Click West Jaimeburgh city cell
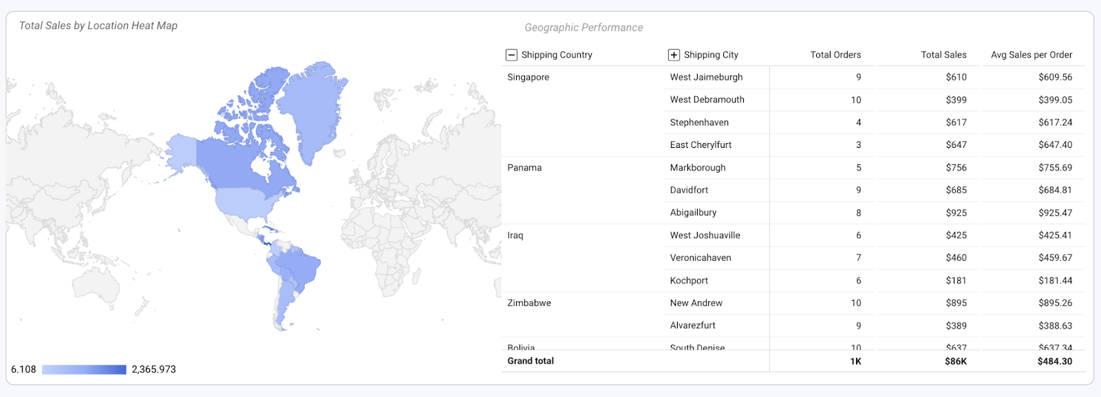Image resolution: width=1101 pixels, height=397 pixels. [x=706, y=77]
